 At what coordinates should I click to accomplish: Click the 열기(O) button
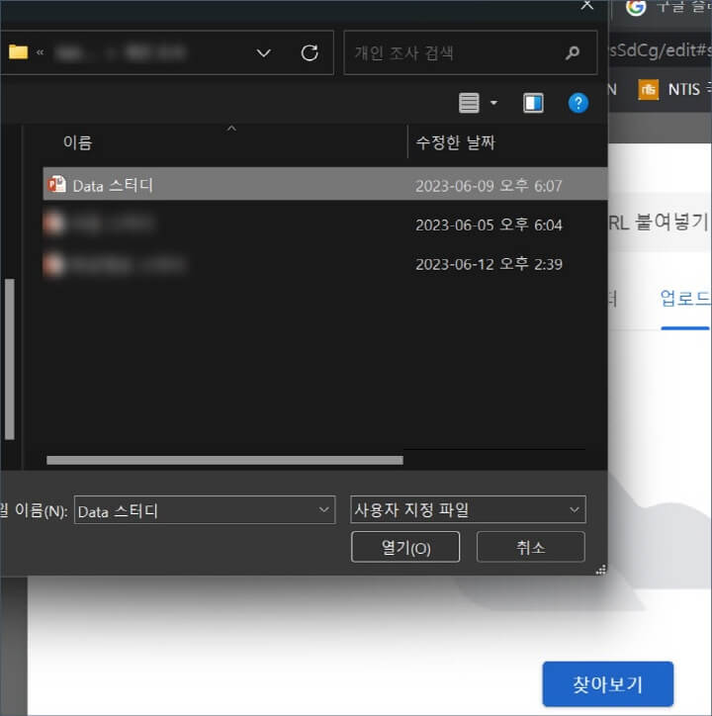click(x=405, y=547)
